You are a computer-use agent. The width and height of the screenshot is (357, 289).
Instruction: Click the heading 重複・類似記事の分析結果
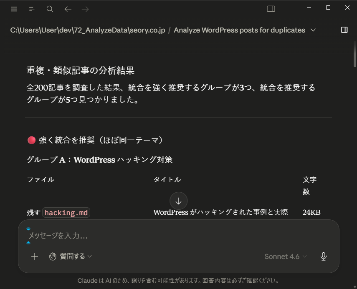[x=80, y=70]
